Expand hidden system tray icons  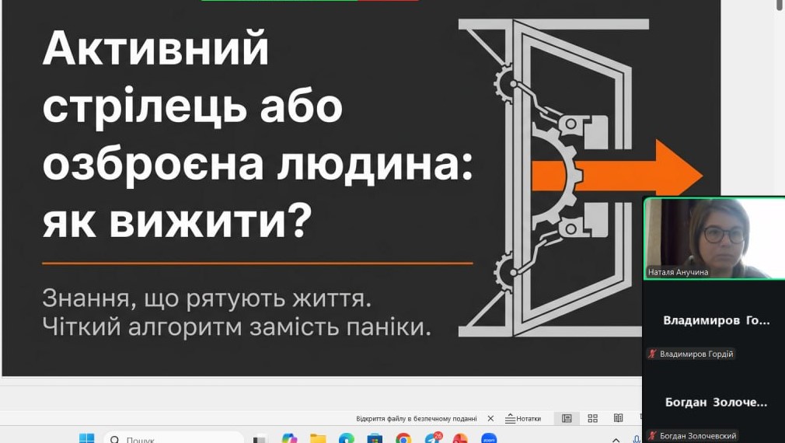pos(616,439)
